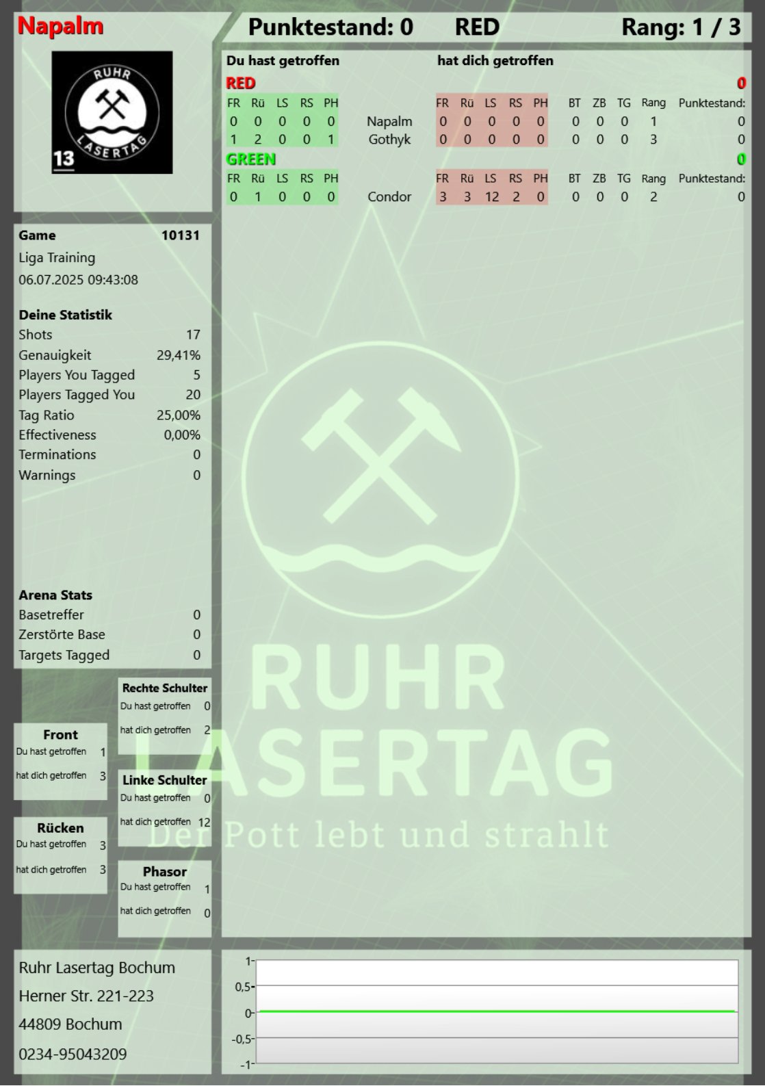Select the Condor player row name
The image size is (765, 1086).
pyautogui.click(x=389, y=197)
